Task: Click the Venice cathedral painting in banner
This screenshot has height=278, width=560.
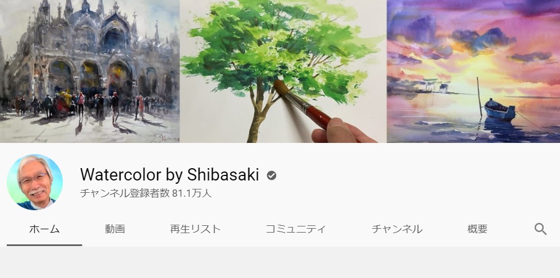Action: (x=90, y=71)
